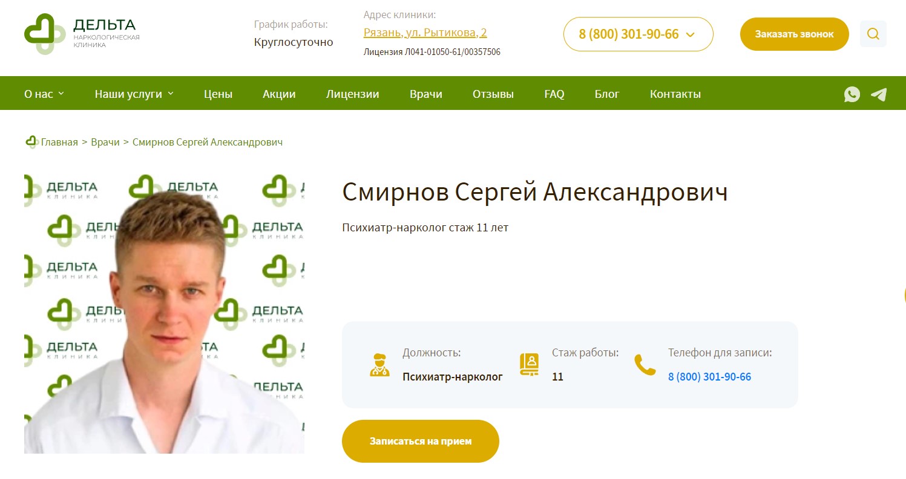The width and height of the screenshot is (906, 479).
Task: Open Telegram channel icon
Action: (x=879, y=94)
